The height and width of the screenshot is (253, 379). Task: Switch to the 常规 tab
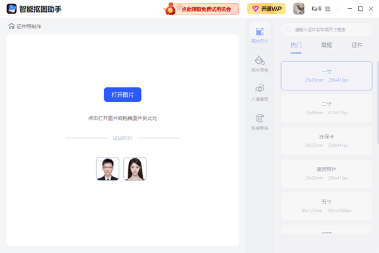click(x=327, y=46)
